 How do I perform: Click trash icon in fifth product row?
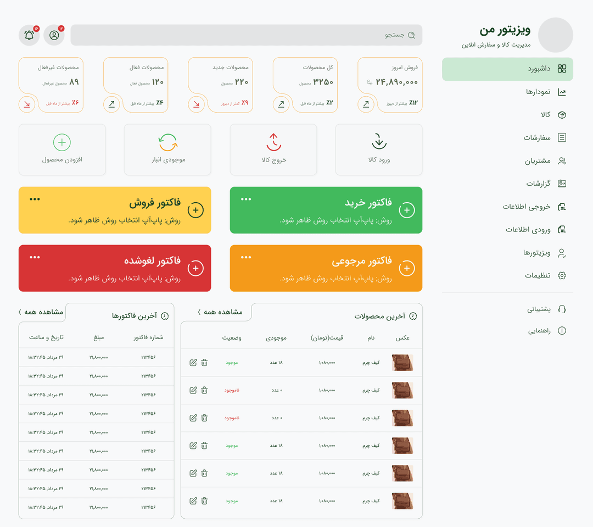[x=204, y=473]
